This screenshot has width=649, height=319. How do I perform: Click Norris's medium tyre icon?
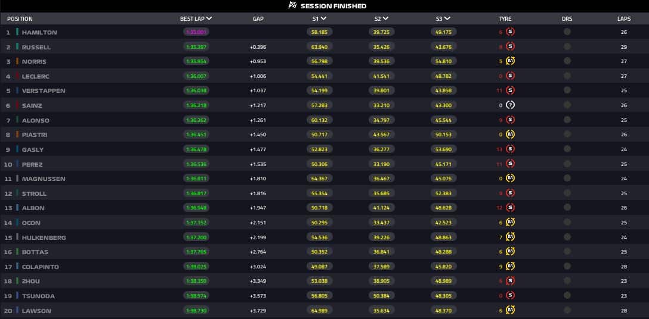pyautogui.click(x=511, y=61)
